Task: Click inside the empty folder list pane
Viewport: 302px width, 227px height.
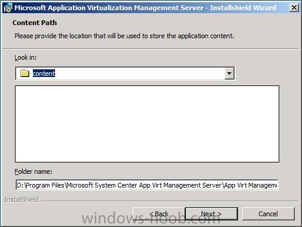Action: (x=147, y=124)
